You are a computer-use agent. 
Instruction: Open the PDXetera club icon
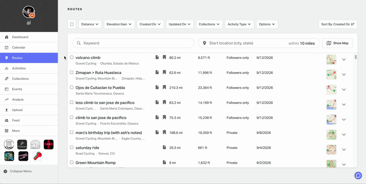pos(22,145)
